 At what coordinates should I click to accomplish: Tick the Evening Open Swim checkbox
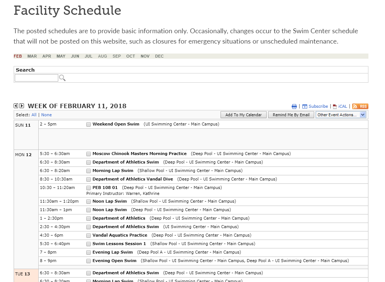click(89, 261)
